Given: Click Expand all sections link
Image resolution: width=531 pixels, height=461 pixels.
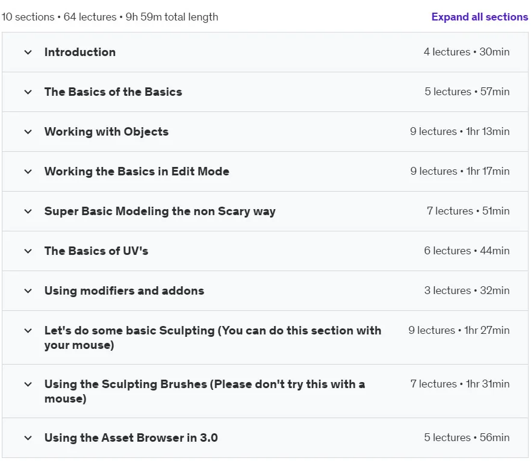Looking at the screenshot, I should coord(479,17).
